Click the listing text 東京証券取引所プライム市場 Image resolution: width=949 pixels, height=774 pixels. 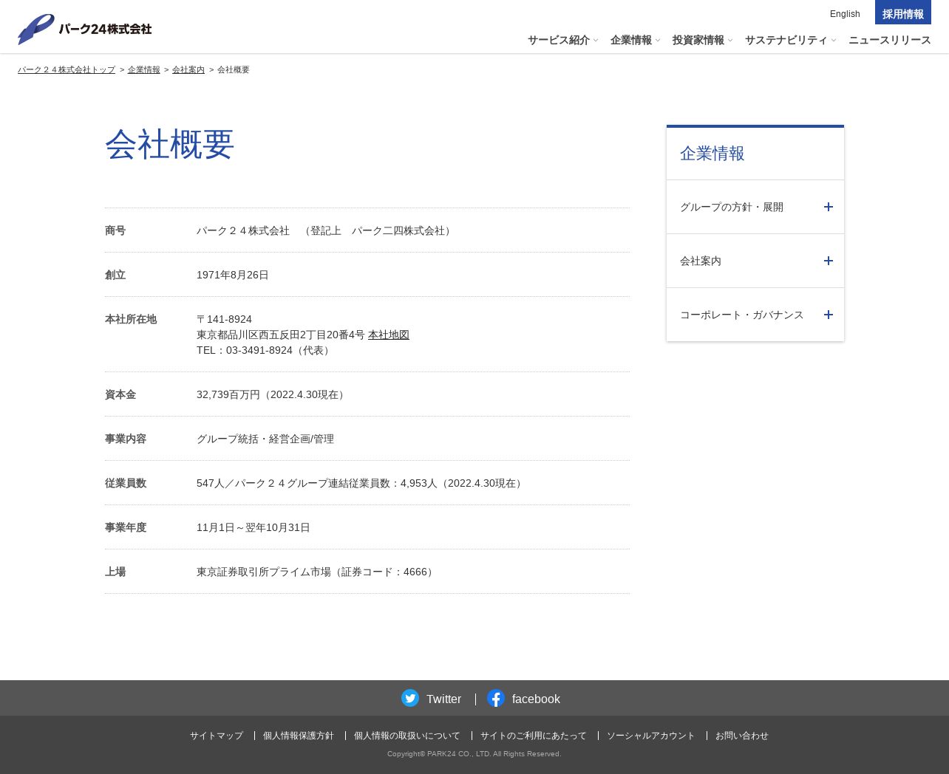(x=264, y=572)
